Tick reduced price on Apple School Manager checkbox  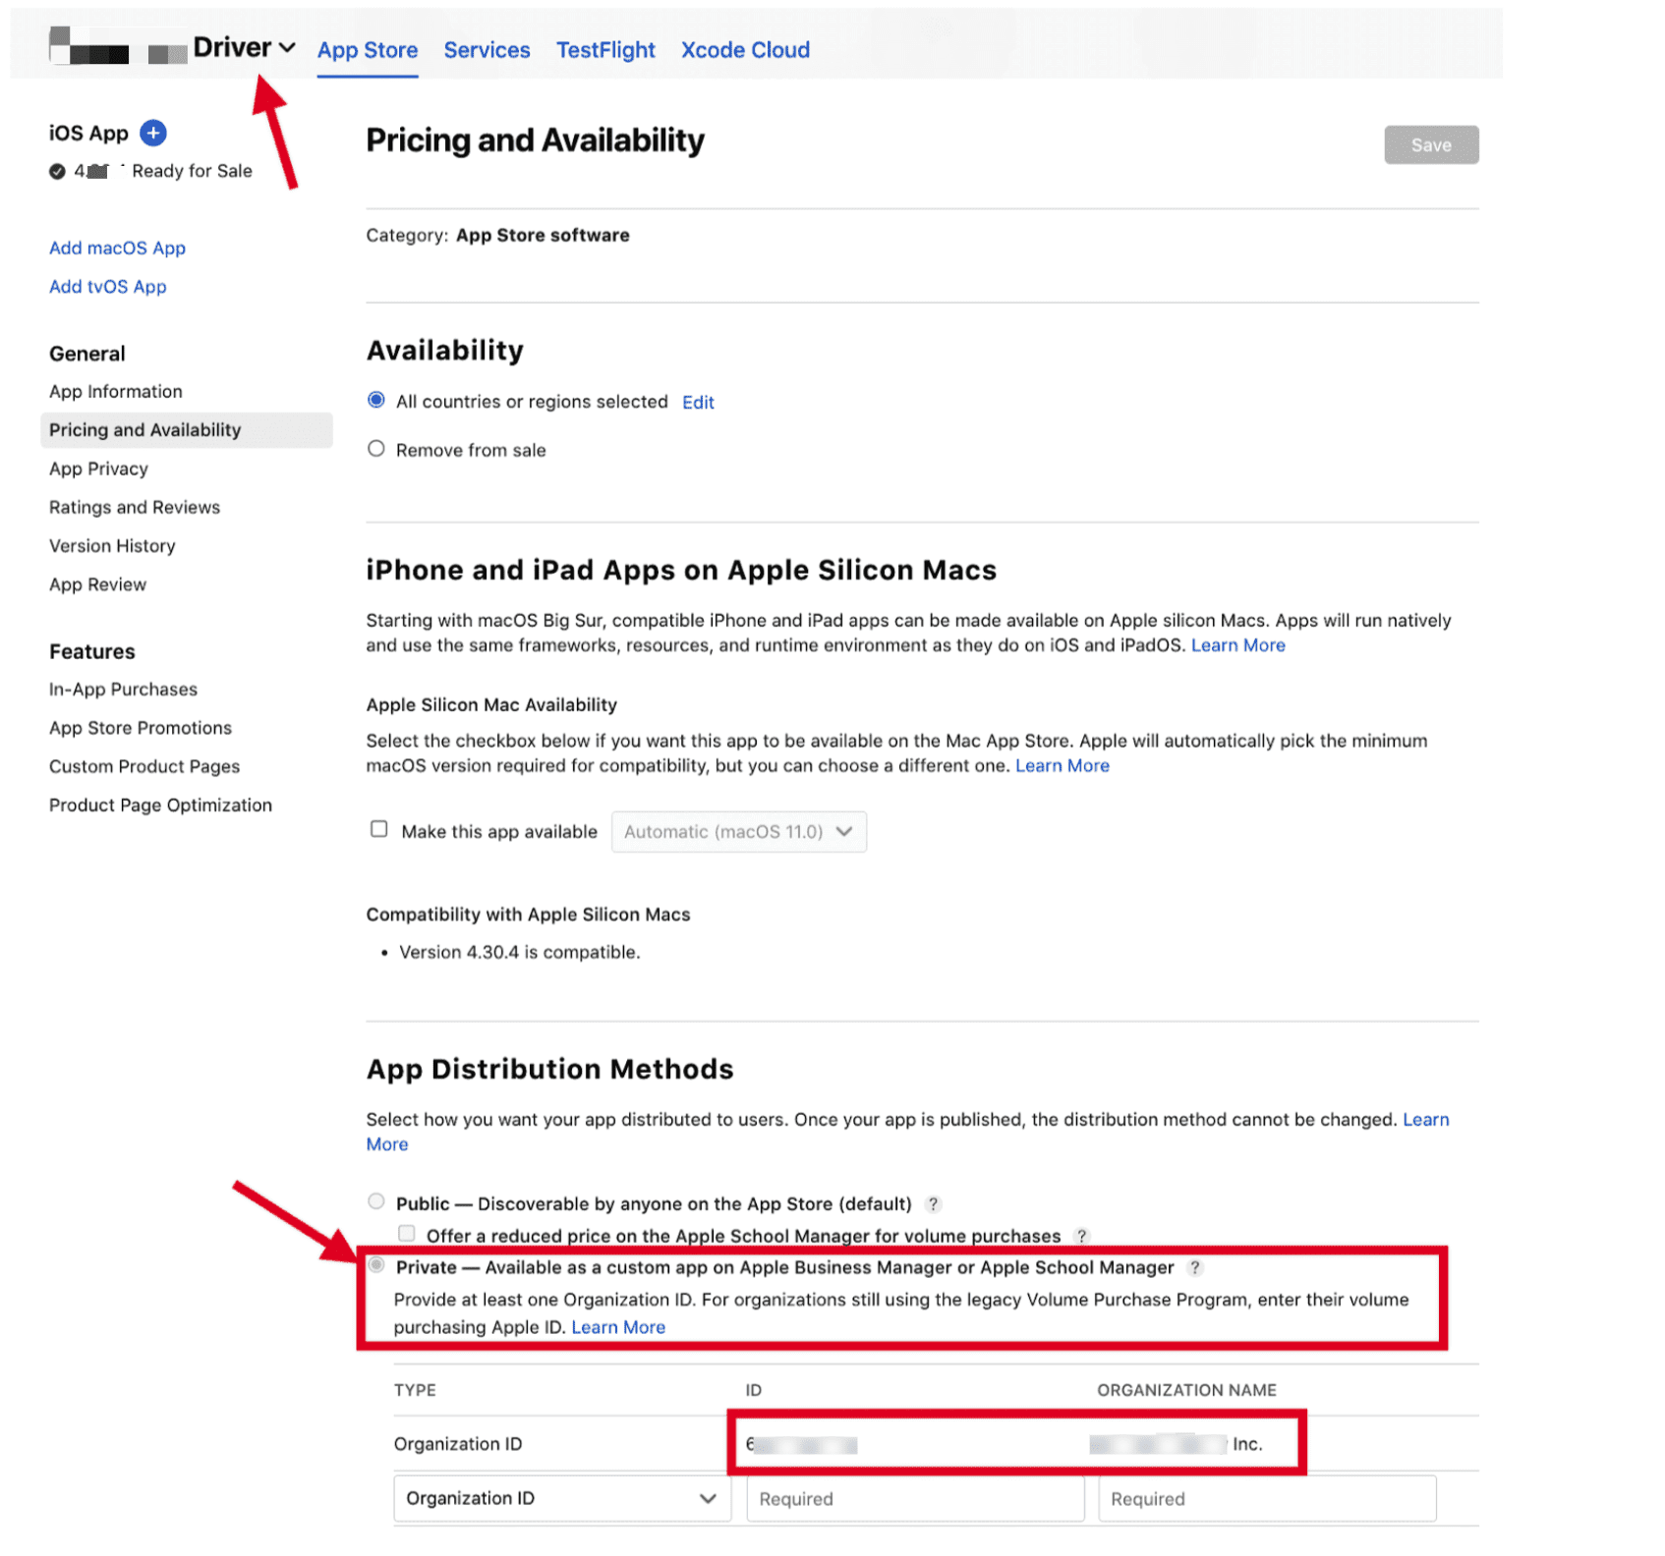406,1234
